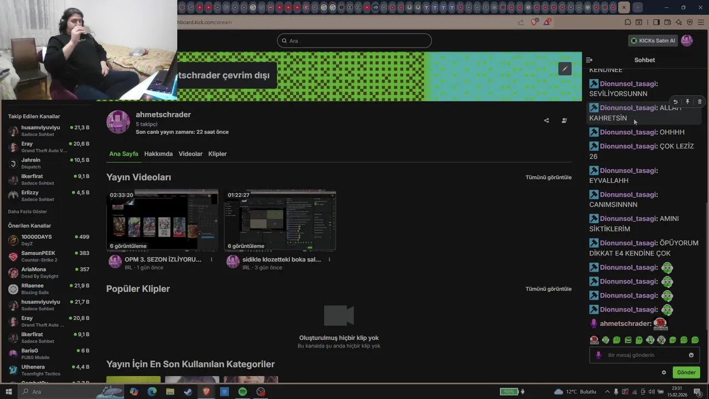Screen dimensions: 709x399
Task: Type in the Bir mesaj gönderin field
Action: click(x=645, y=355)
